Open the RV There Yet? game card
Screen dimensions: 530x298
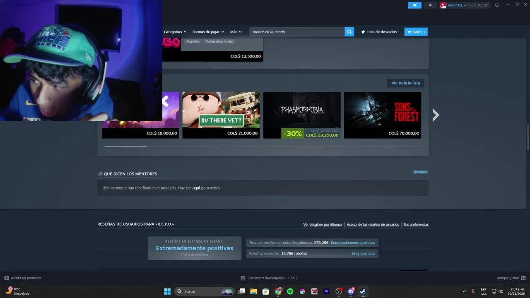[x=221, y=115]
